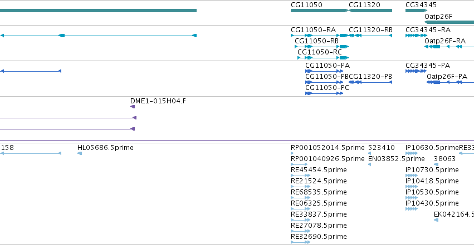Click the EN03852.5prime arrow marker

(x=369, y=164)
